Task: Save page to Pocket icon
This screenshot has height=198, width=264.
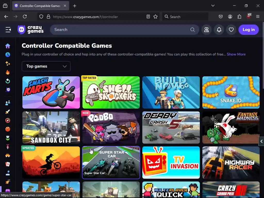Action: 221,17
